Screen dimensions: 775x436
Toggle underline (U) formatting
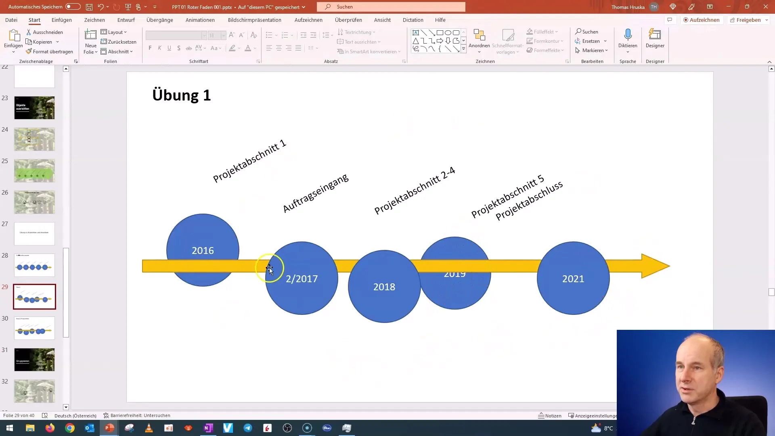coord(169,48)
